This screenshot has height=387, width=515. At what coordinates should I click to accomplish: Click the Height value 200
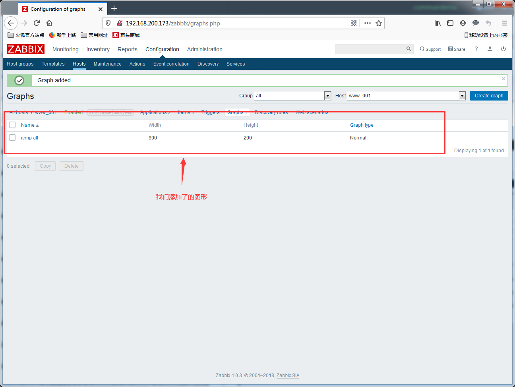pyautogui.click(x=248, y=138)
